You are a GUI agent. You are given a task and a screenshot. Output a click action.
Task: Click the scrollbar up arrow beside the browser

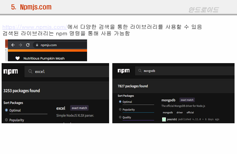6,50
